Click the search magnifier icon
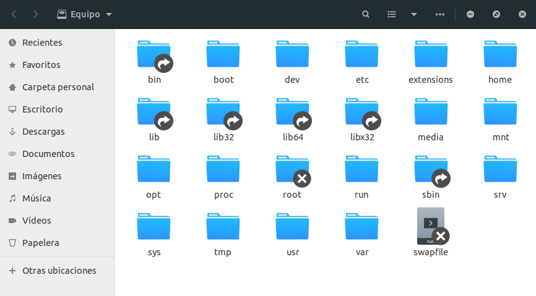Image resolution: width=536 pixels, height=296 pixels. (366, 14)
